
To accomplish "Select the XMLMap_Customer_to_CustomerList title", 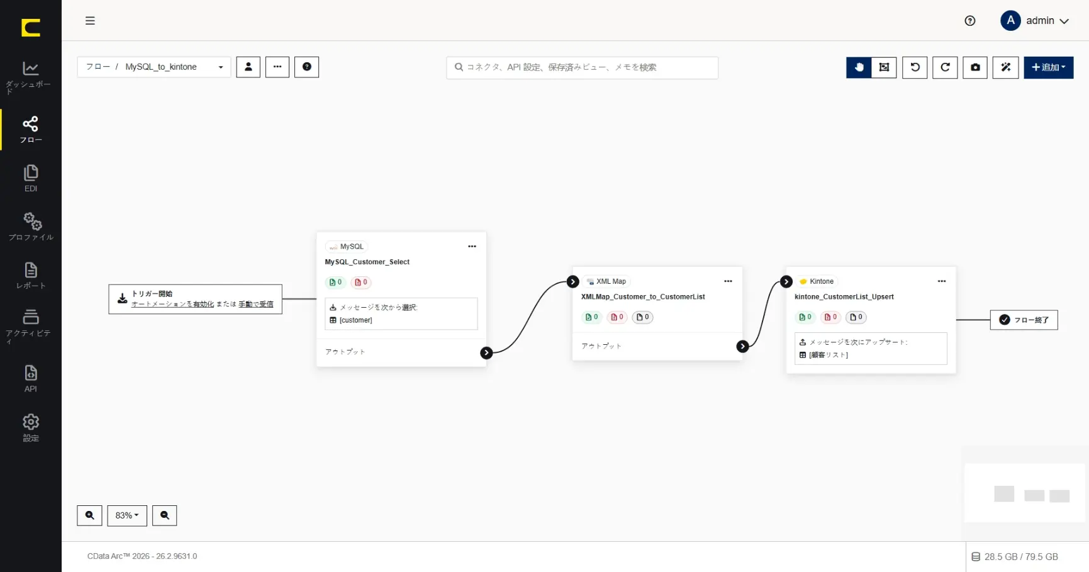I will (643, 297).
